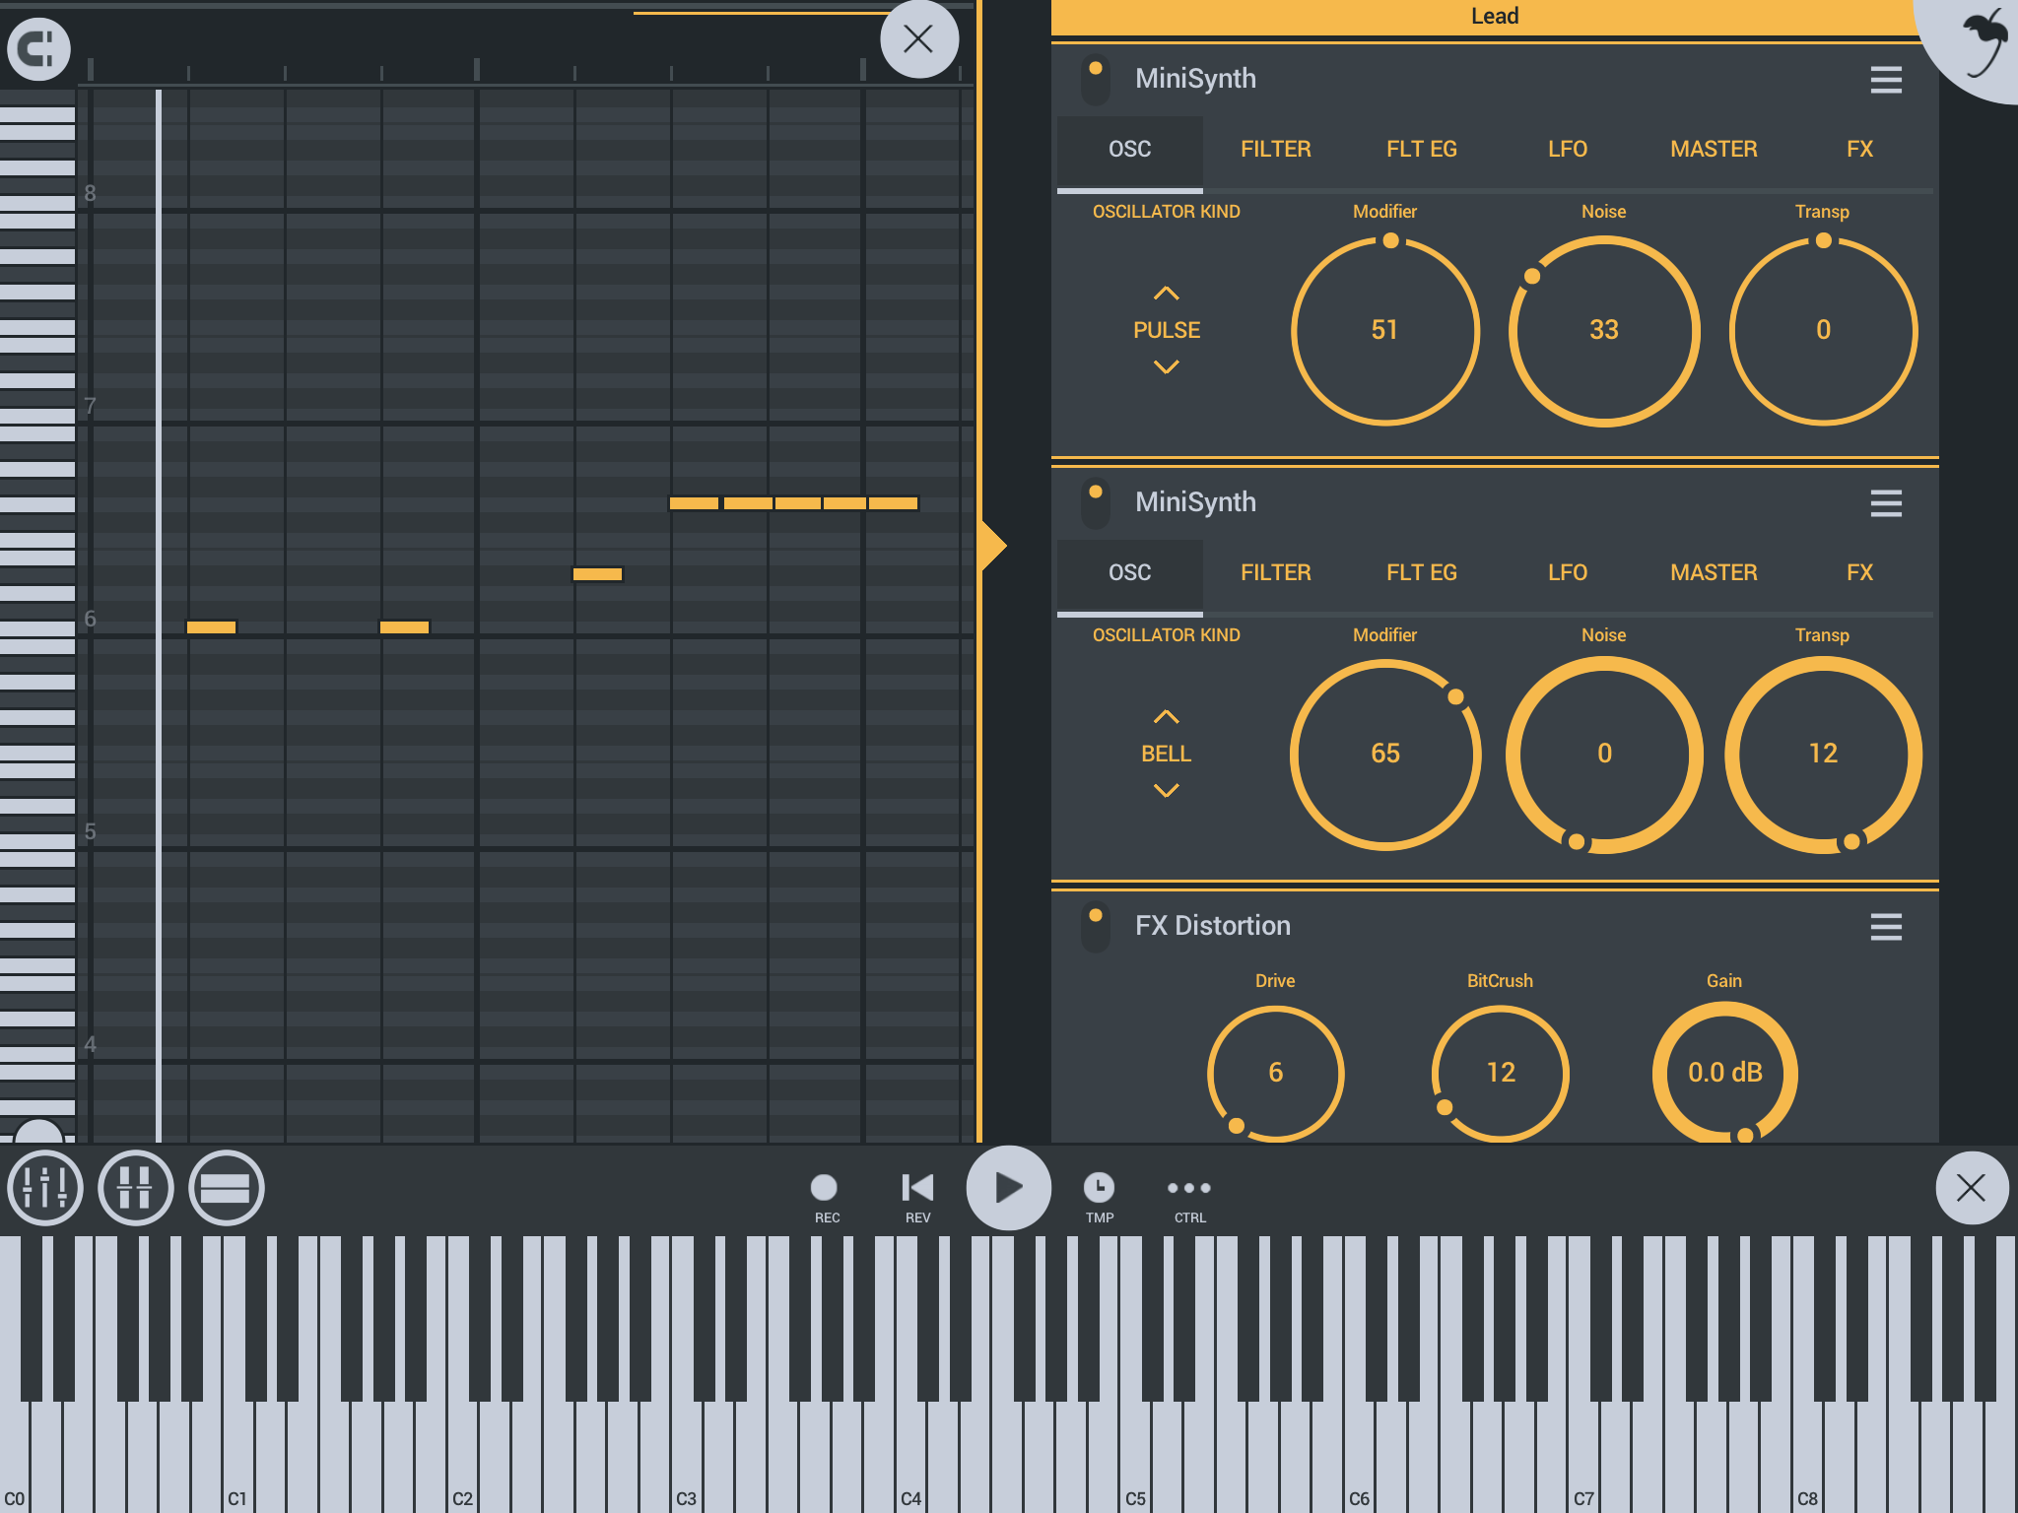The height and width of the screenshot is (1513, 2018).
Task: Click the Transp knob showing 12
Action: tap(1823, 754)
